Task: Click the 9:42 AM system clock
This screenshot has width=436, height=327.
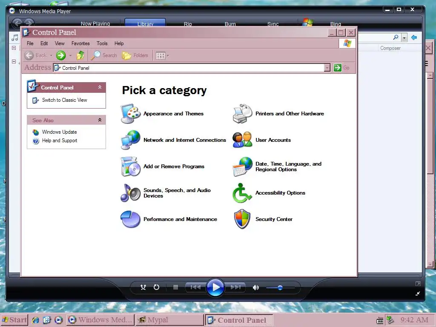Action: point(414,320)
